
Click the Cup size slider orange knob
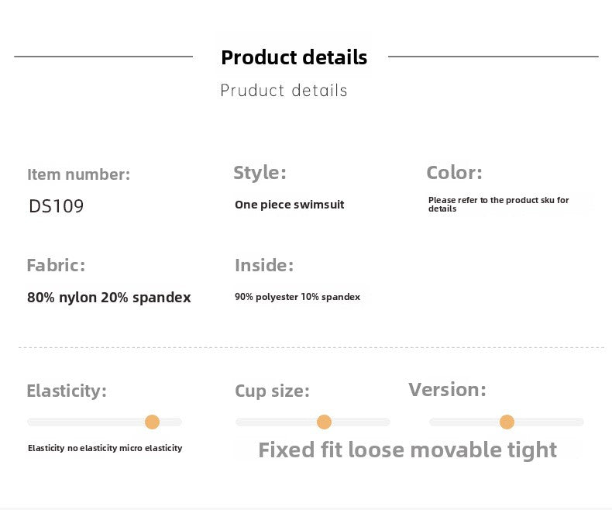[324, 422]
